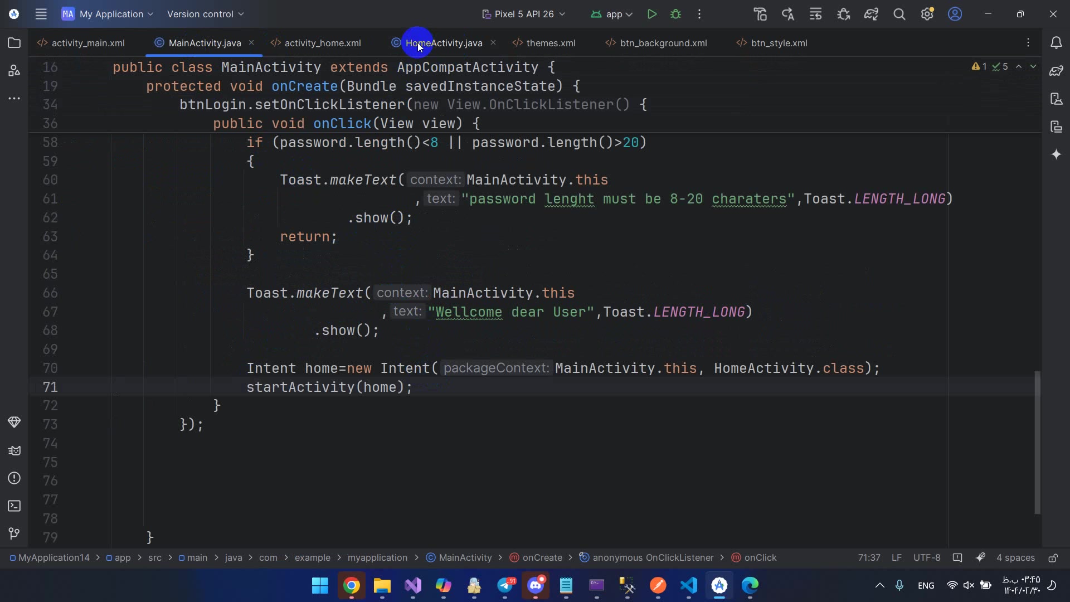Run the app with green play button

point(651,14)
